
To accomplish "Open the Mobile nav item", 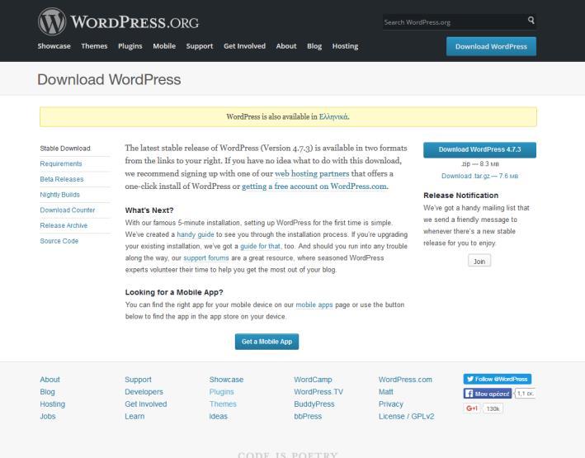I will (x=164, y=46).
